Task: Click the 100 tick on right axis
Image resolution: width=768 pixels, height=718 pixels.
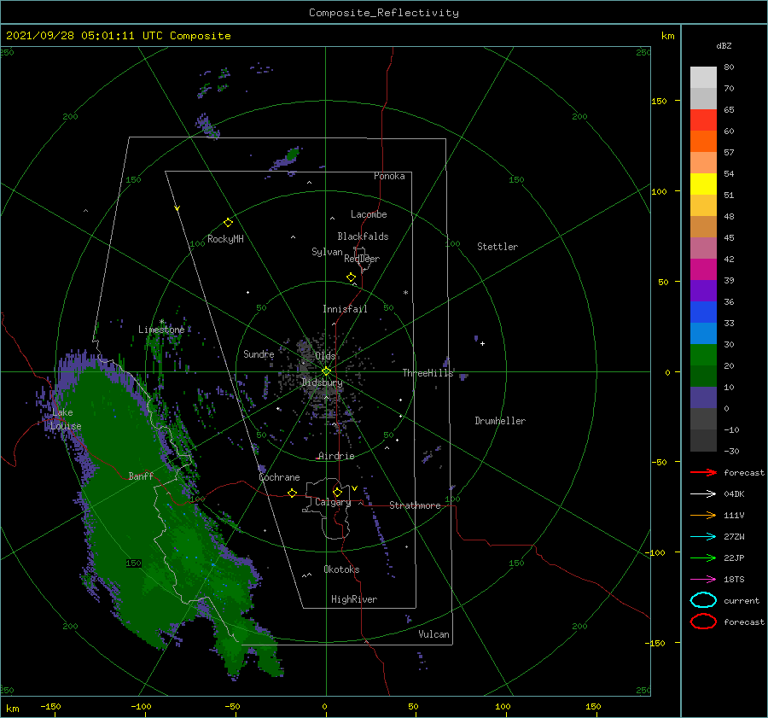Action: point(659,191)
